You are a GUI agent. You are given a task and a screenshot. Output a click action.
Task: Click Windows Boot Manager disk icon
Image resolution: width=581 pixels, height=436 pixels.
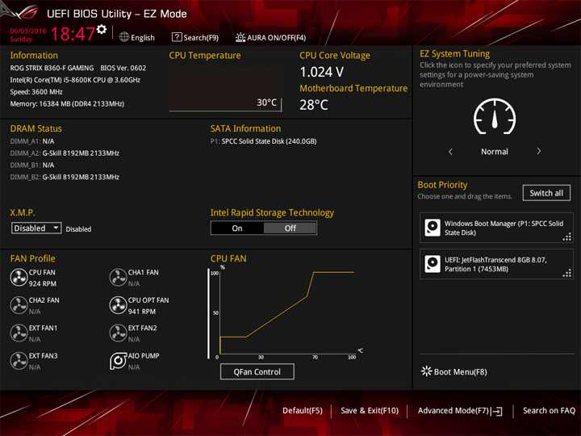point(433,228)
